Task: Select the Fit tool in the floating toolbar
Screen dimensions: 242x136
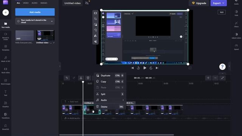Action: coord(95,13)
